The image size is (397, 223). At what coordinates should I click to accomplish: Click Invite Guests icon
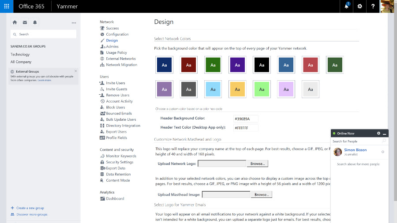click(x=102, y=89)
